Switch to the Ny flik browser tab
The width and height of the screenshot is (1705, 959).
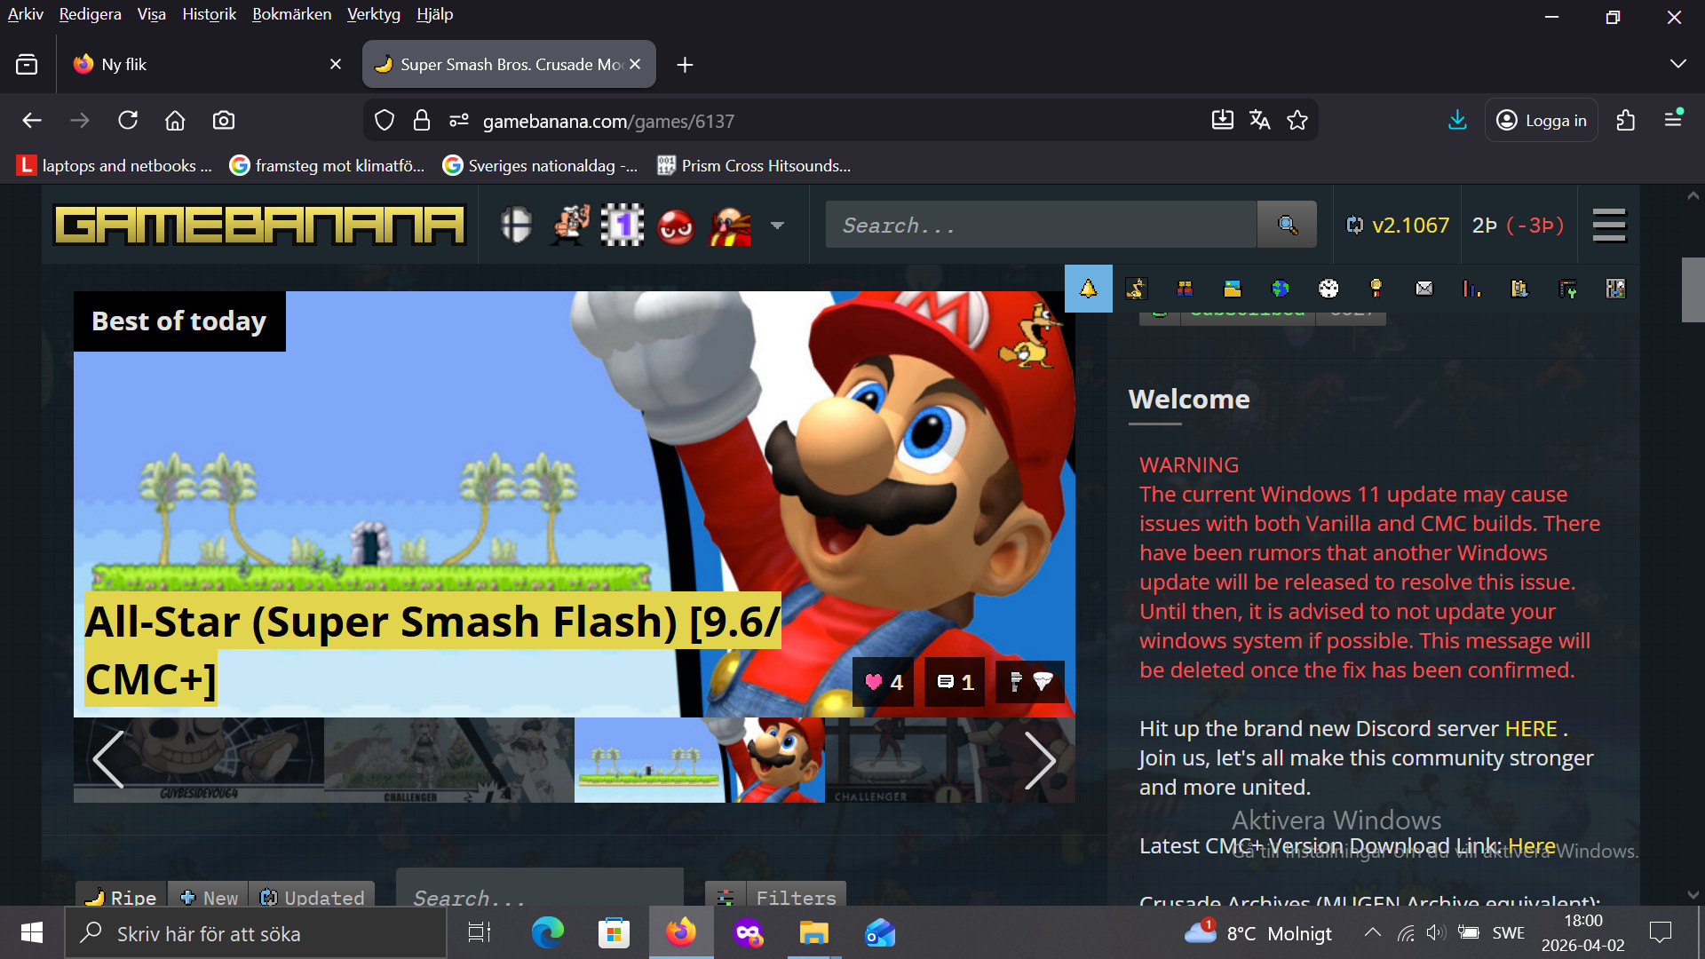click(x=208, y=64)
